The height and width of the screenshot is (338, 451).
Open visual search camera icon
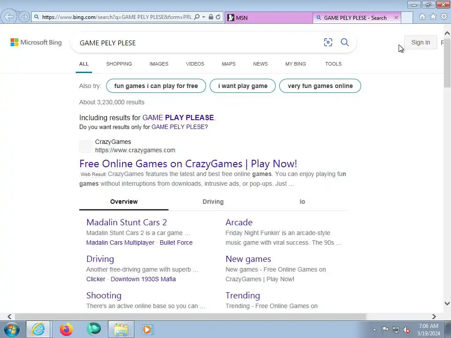(328, 42)
